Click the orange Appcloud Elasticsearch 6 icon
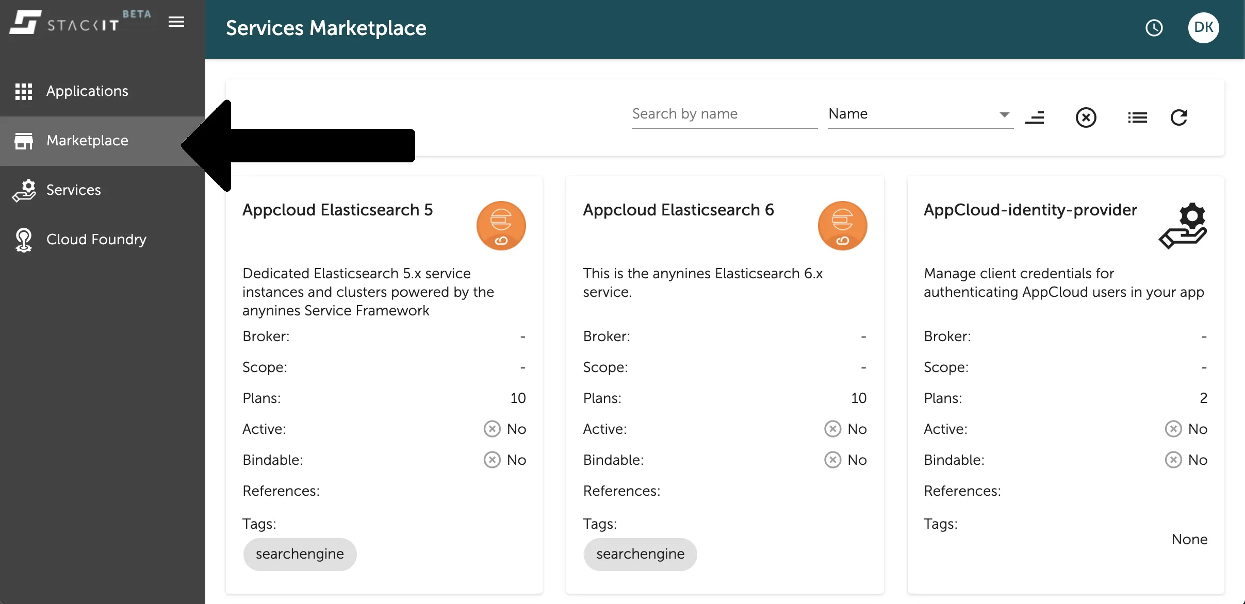 coord(842,225)
